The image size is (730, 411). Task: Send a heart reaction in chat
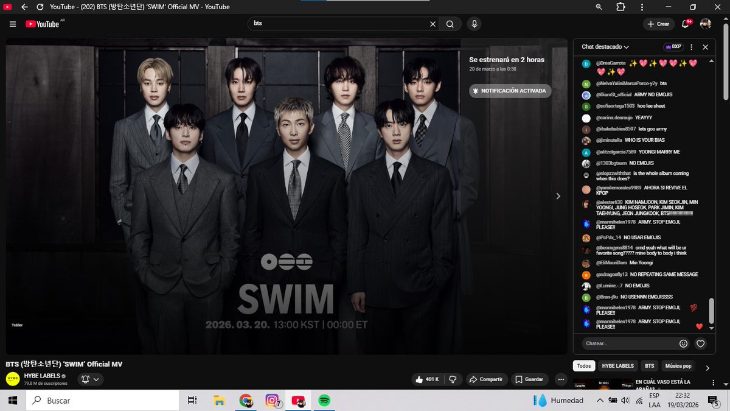[x=701, y=343]
